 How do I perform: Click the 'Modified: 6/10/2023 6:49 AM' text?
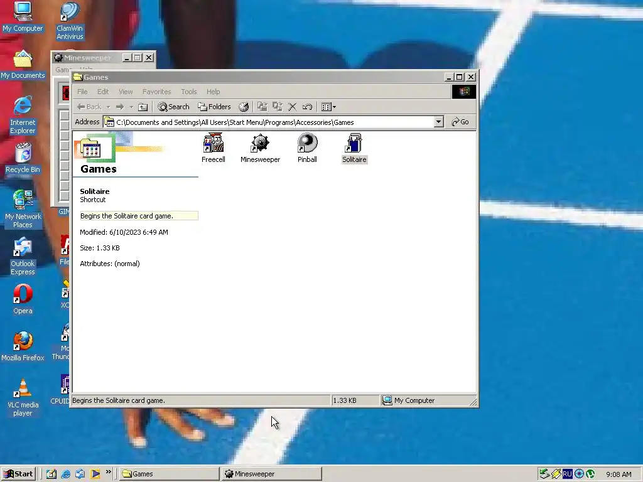point(124,232)
